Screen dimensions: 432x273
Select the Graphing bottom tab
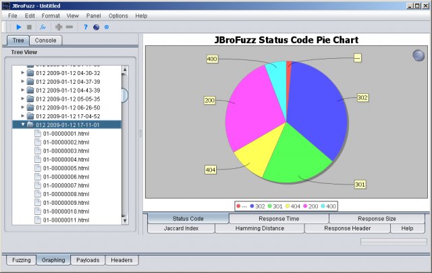click(53, 260)
